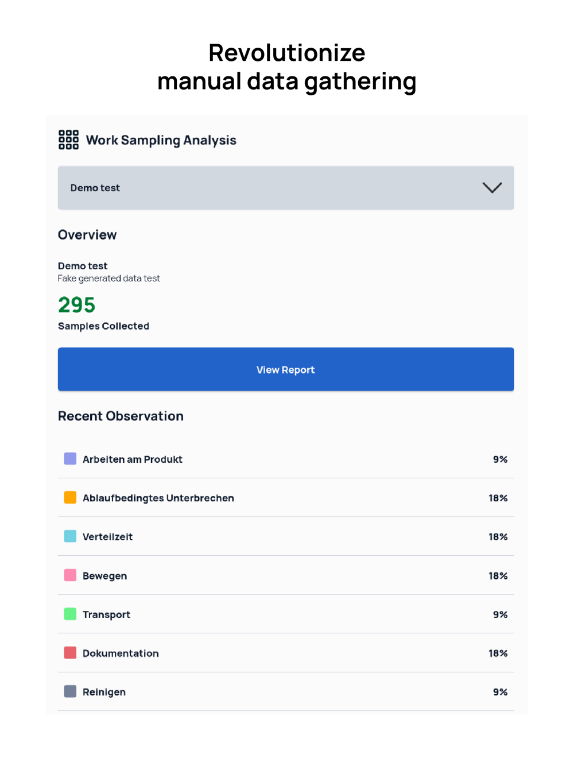Viewport: 574px width, 766px height.
Task: Click the Work Sampling Analysis grid icon
Action: [68, 140]
